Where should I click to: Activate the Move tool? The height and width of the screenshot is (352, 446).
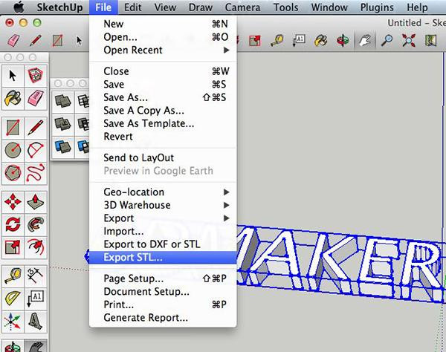(13, 202)
